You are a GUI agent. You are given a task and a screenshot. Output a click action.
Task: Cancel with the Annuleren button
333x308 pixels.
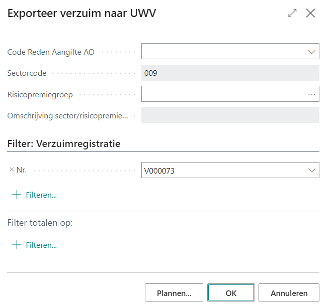(x=288, y=293)
